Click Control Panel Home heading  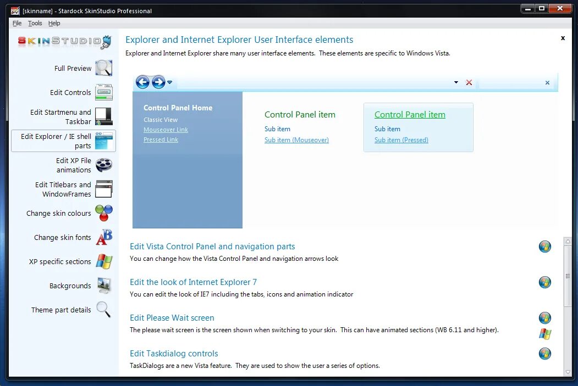pyautogui.click(x=178, y=108)
